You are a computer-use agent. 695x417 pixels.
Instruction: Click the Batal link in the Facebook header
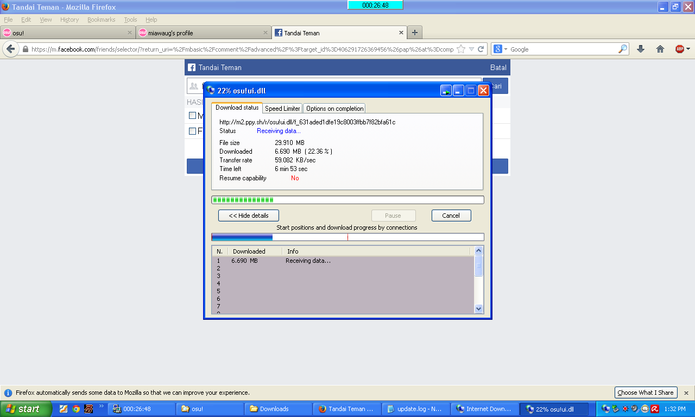[498, 67]
